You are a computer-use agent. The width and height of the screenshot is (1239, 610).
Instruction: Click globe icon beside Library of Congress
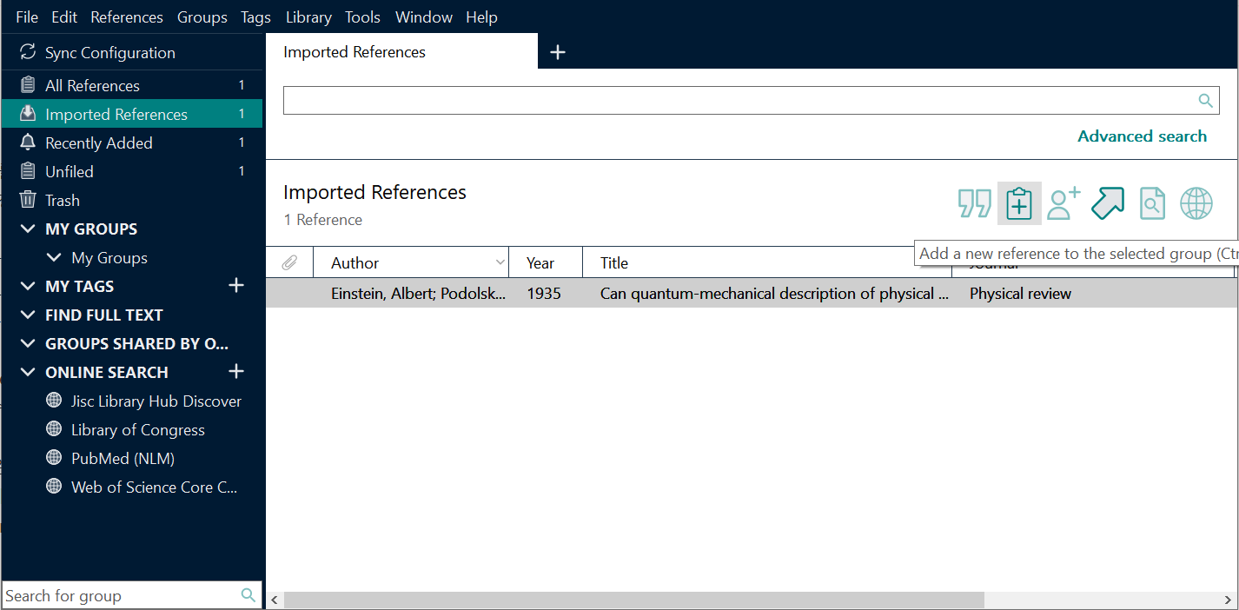pos(54,429)
